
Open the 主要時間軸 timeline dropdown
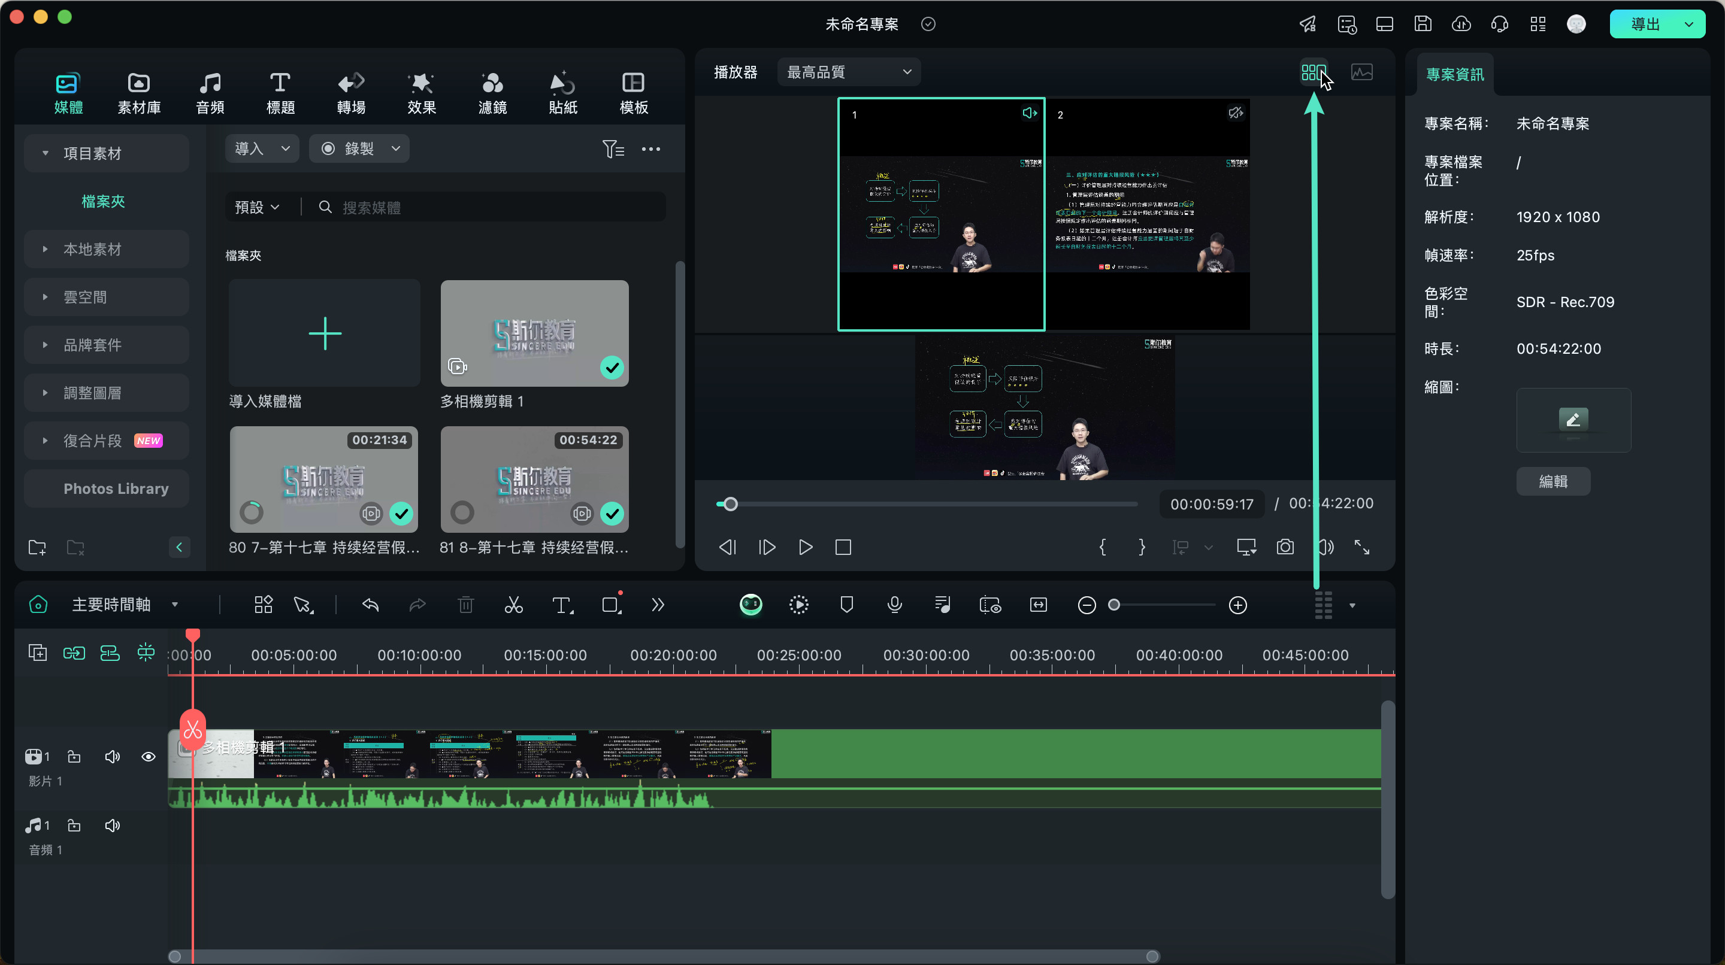point(125,605)
